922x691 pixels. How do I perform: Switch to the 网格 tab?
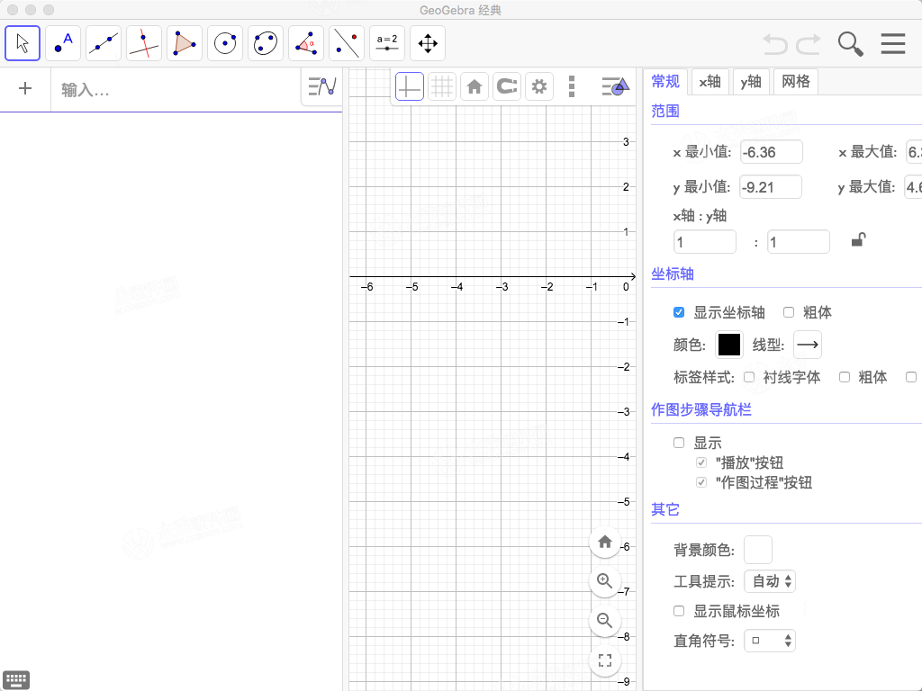coord(796,82)
